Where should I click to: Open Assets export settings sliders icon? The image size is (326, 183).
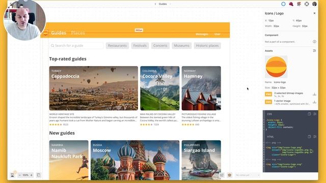(x=314, y=51)
